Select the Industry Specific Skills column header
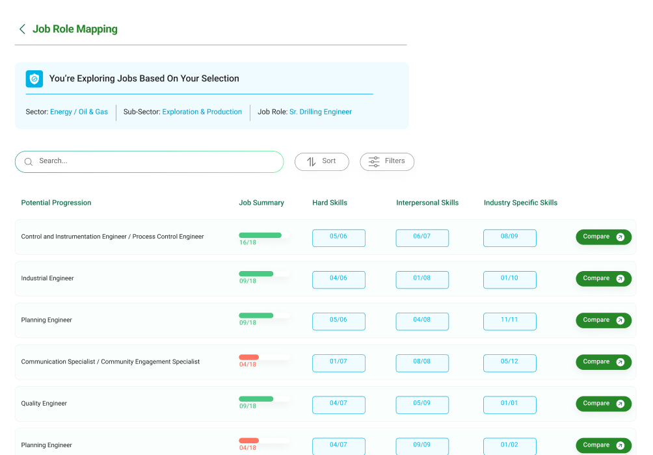653x455 pixels. 520,203
